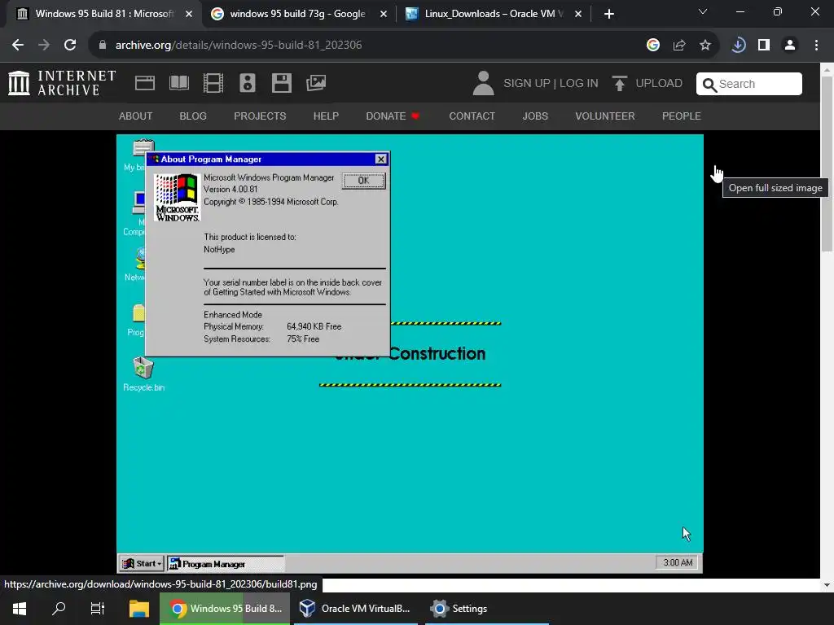Viewport: 834px width, 625px height.
Task: Open a new browser tab
Action: (609, 14)
